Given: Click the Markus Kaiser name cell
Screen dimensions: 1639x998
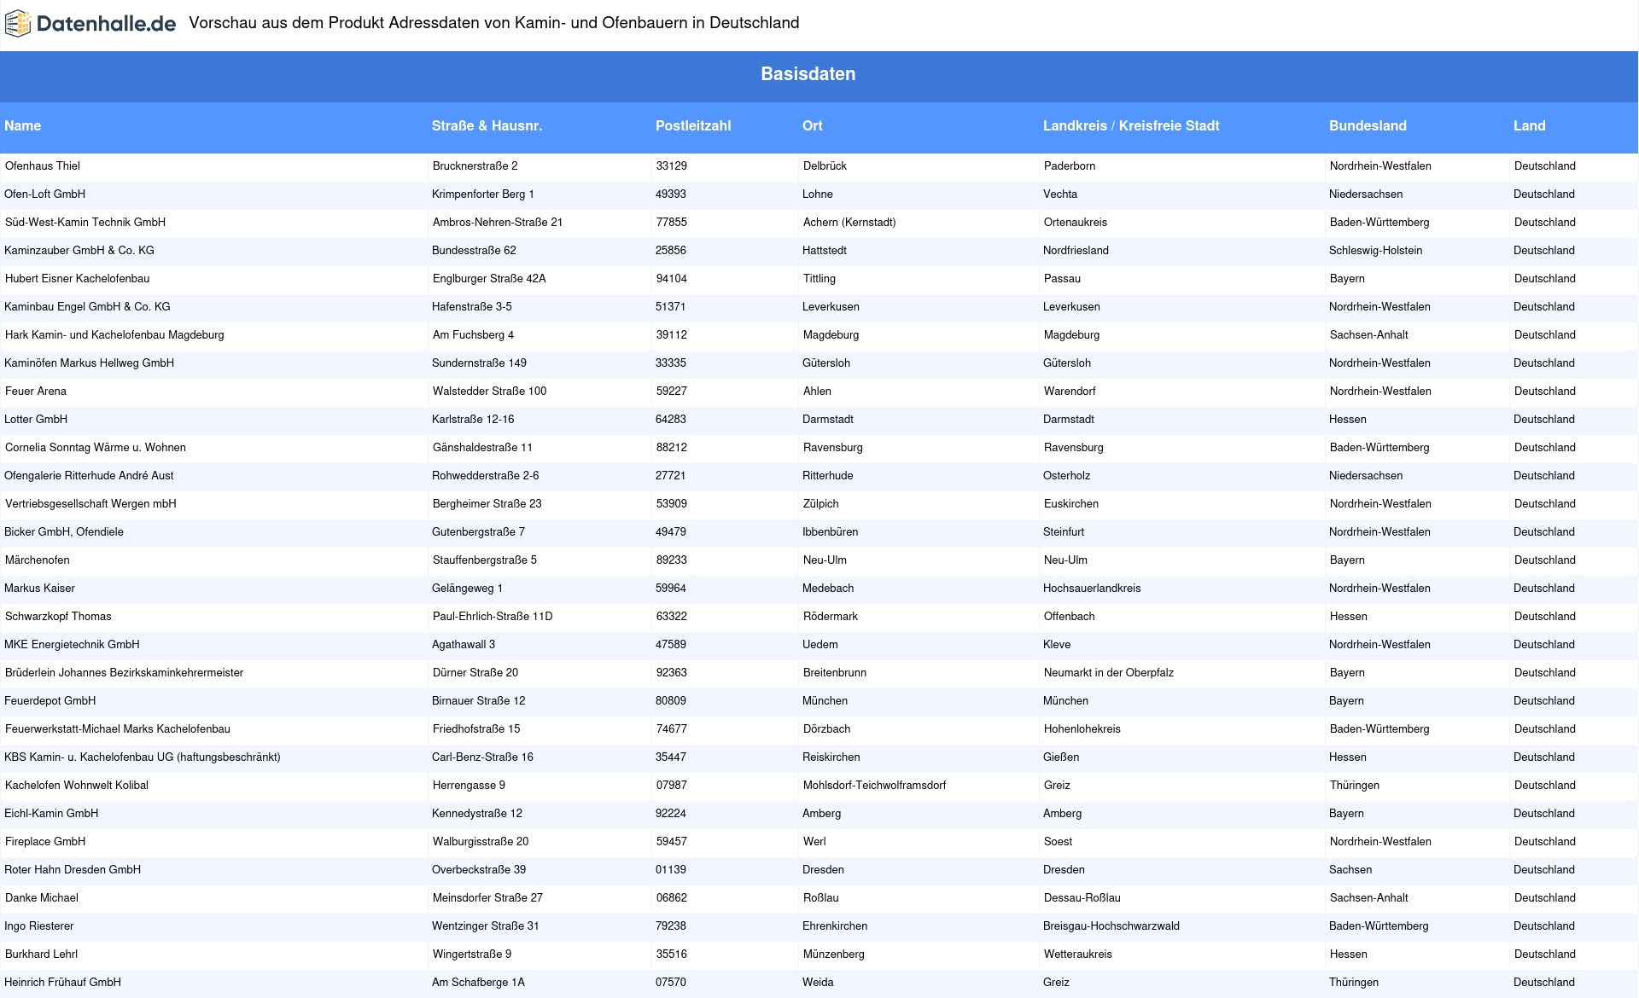Looking at the screenshot, I should click(40, 589).
